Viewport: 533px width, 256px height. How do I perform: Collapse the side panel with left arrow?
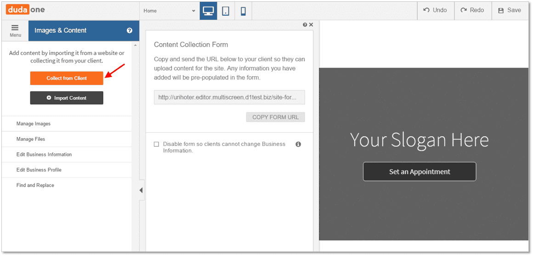tap(141, 190)
